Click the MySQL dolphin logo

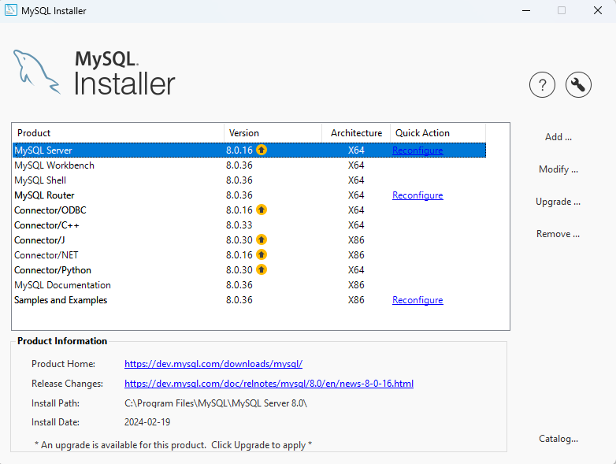36,72
